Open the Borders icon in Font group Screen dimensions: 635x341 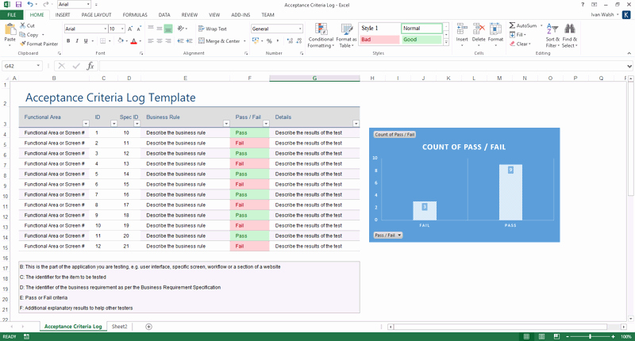tap(103, 41)
